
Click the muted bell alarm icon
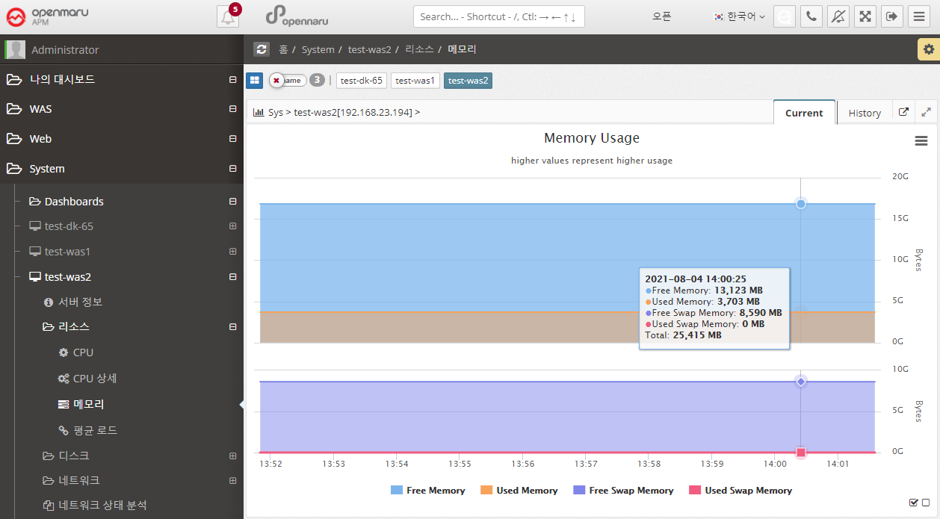[x=838, y=16]
